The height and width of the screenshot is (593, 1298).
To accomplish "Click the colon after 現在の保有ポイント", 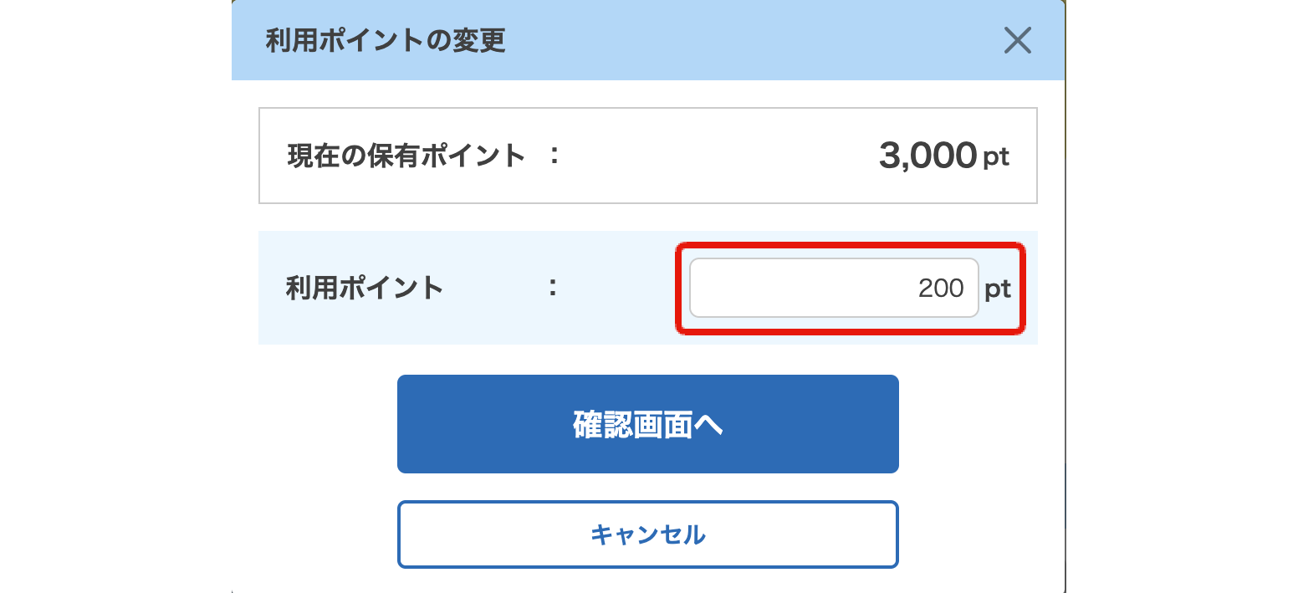I will (553, 156).
